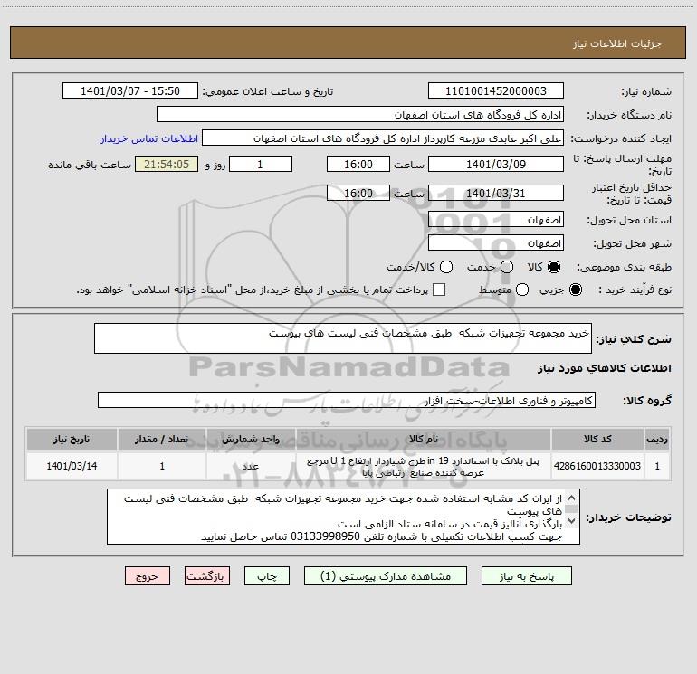The height and width of the screenshot is (674, 697).
Task: Click the need date cell 1401/03/14
Action: point(72,466)
